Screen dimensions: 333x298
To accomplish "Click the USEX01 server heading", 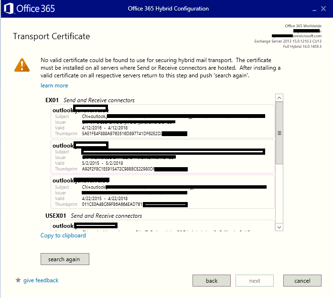I will (55, 216).
